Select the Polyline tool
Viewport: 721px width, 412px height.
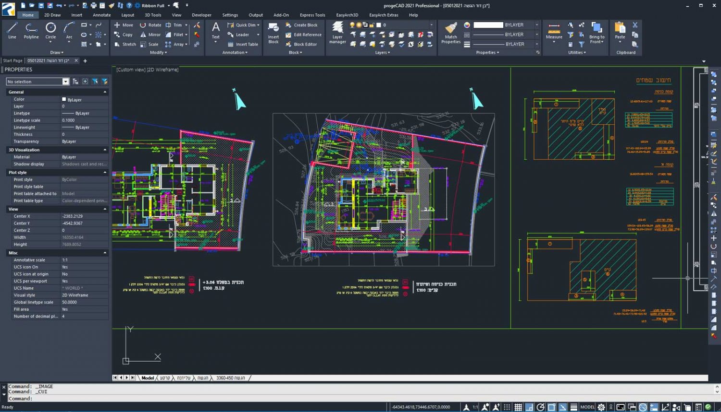tap(31, 30)
